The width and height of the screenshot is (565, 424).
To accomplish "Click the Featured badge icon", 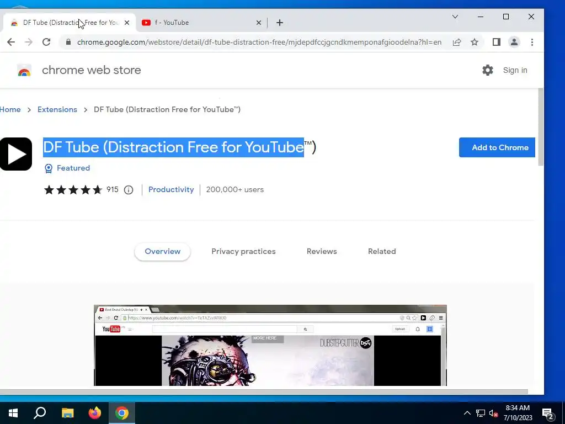I will pyautogui.click(x=49, y=168).
